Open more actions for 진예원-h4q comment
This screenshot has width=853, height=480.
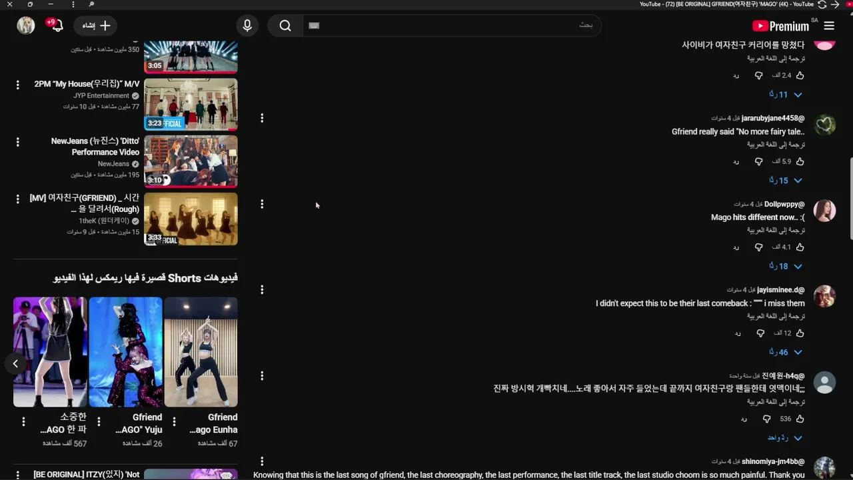(262, 375)
